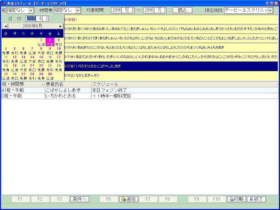Viewport: 280px width, 210px height.
Task: Select the 11時半～眼科受診 schedule cell
Action: (185, 96)
